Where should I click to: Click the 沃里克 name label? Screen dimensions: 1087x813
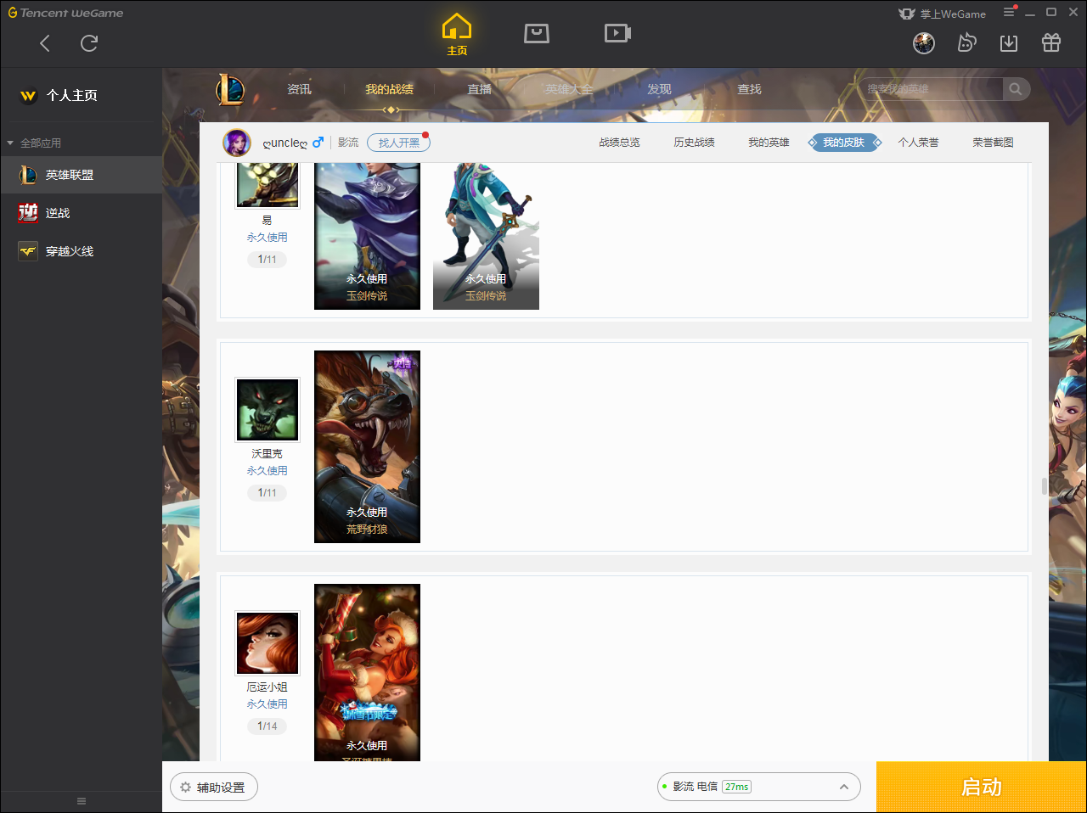pyautogui.click(x=268, y=454)
